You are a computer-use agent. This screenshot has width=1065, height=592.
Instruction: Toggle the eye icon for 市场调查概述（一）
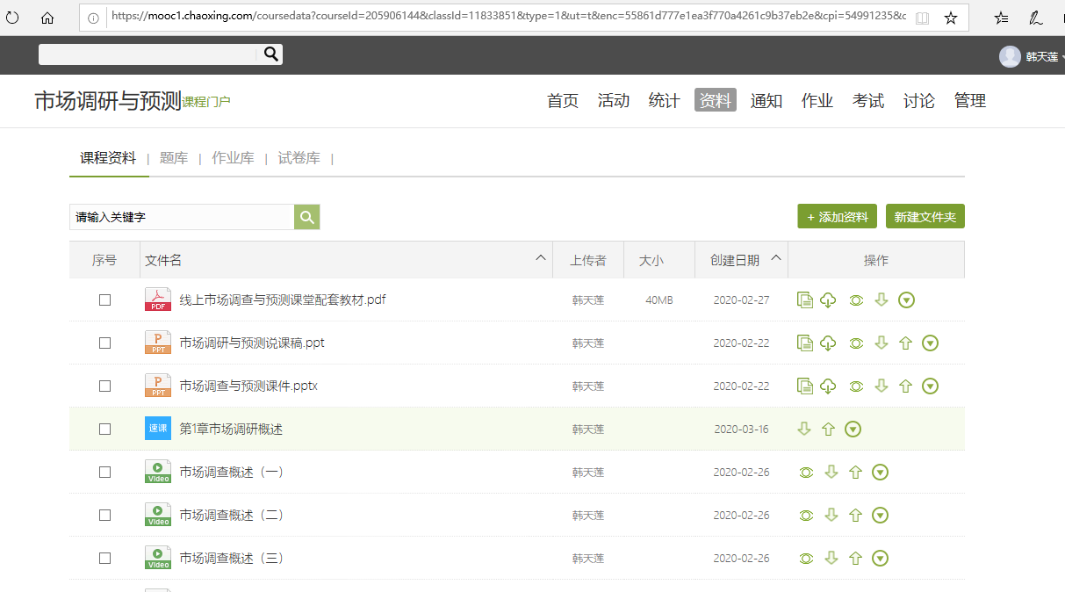[806, 473]
